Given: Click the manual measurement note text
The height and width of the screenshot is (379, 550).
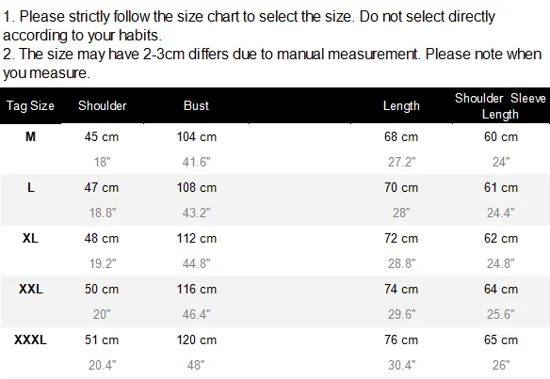Looking at the screenshot, I should tap(272, 63).
